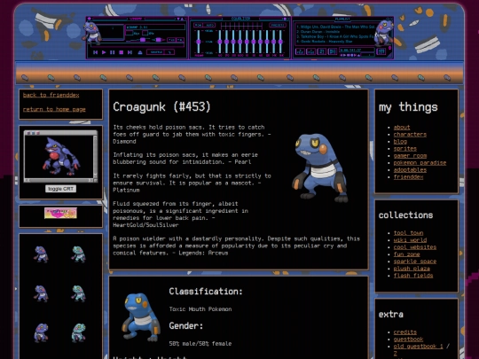The width and height of the screenshot is (479, 359).
Task: Click the Croagunk 3D model image by Classification
Action: [x=140, y=316]
